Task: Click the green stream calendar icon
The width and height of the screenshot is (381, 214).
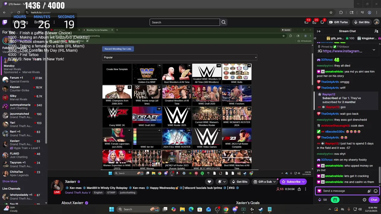Action: pos(335,200)
